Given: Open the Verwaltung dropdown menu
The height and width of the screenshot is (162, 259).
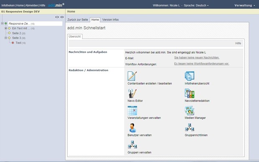Looking at the screenshot, I should tap(245, 5).
